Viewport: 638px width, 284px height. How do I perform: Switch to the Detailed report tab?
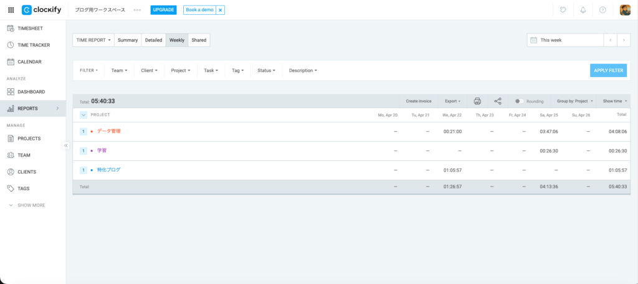click(153, 40)
